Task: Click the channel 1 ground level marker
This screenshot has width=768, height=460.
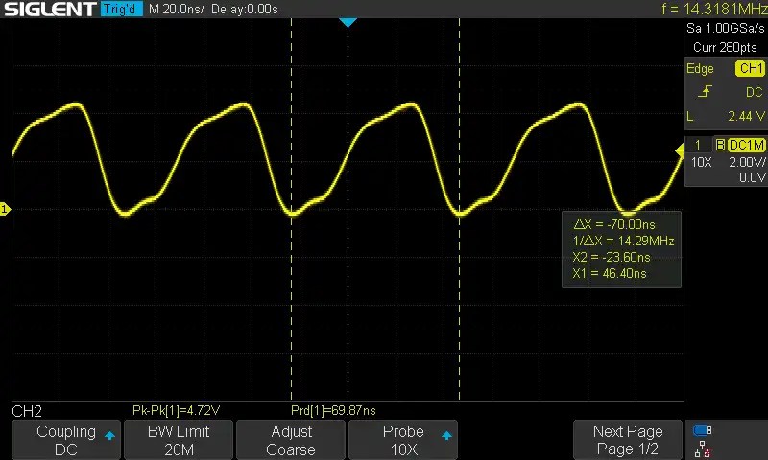Action: click(5, 209)
